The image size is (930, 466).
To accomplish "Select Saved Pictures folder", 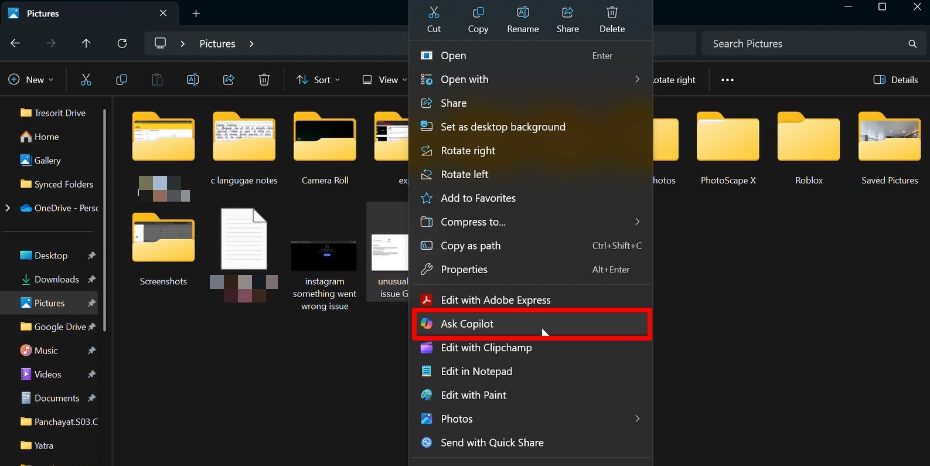I will coord(890,149).
